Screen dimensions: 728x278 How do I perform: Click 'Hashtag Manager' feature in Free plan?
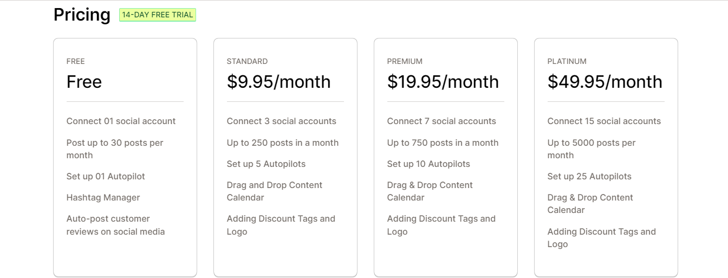(x=103, y=198)
